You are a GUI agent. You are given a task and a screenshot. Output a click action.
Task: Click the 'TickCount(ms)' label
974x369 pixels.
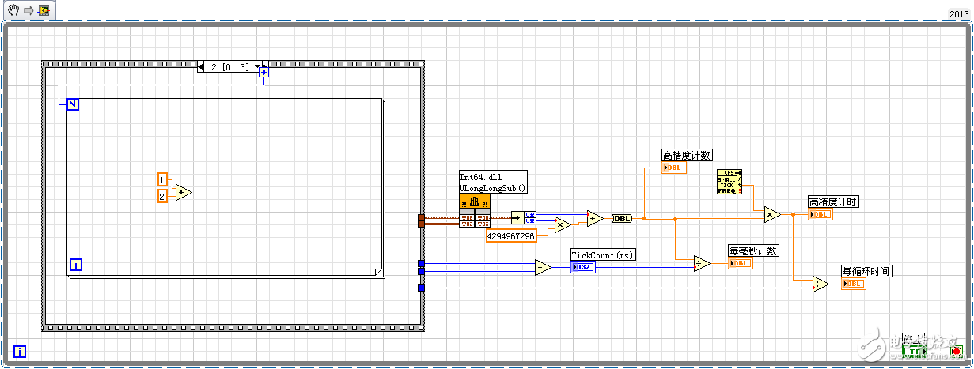603,255
